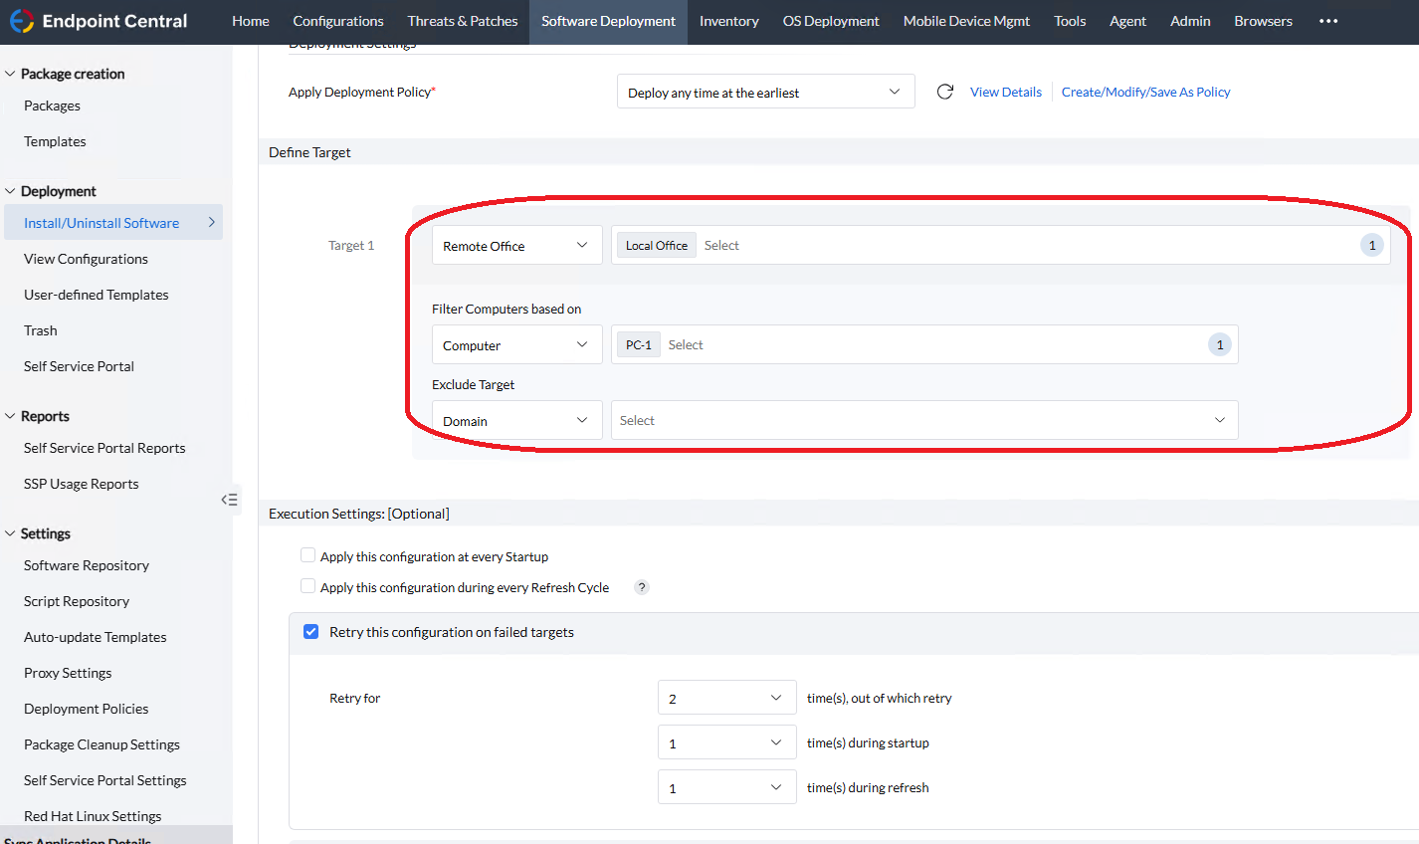Click the Computer filter count badge
The width and height of the screenshot is (1419, 844).
(1219, 344)
